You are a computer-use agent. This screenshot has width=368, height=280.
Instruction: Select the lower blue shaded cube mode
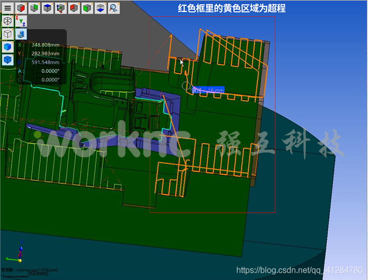coord(8,60)
